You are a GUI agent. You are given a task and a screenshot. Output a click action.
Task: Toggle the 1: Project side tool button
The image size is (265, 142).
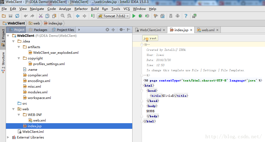click(x=3, y=38)
